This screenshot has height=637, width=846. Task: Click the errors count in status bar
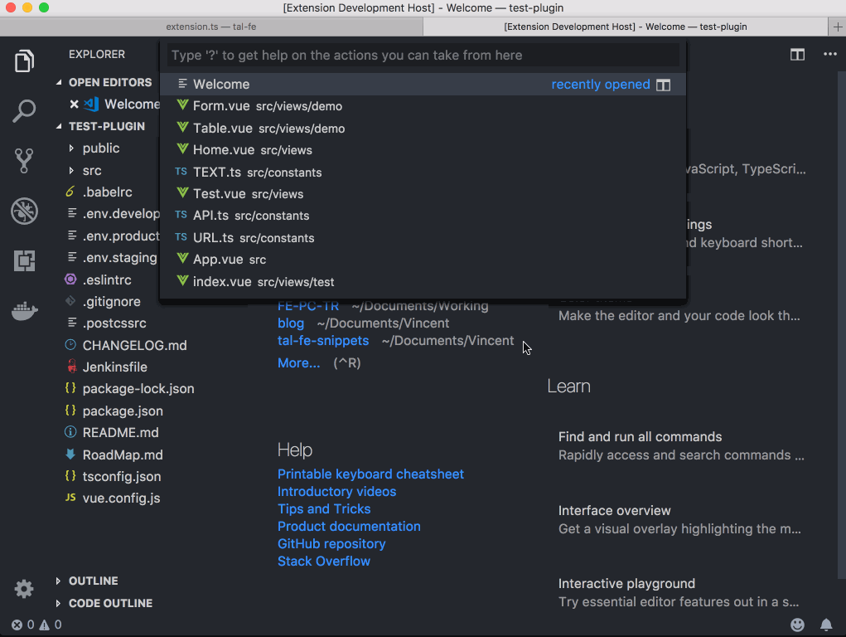pyautogui.click(x=23, y=625)
